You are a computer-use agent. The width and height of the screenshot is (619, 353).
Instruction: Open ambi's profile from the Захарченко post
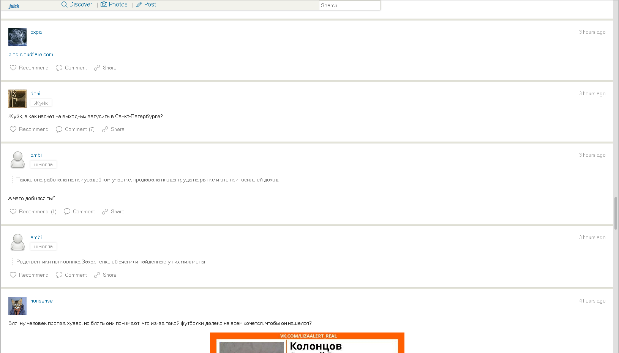tap(36, 238)
